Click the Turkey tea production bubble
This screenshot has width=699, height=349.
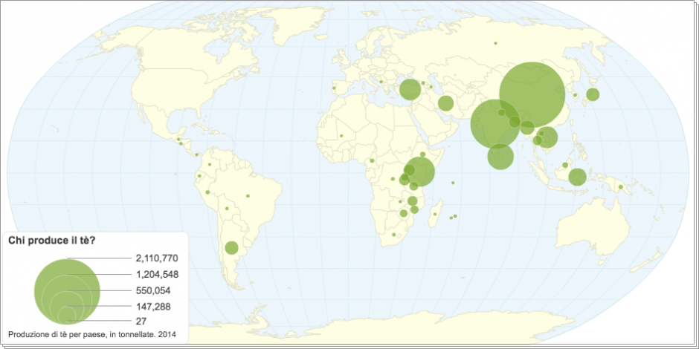(410, 90)
